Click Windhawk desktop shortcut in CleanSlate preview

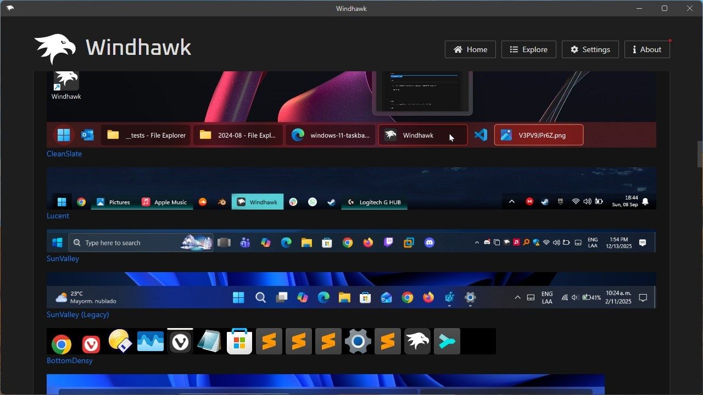pyautogui.click(x=66, y=86)
